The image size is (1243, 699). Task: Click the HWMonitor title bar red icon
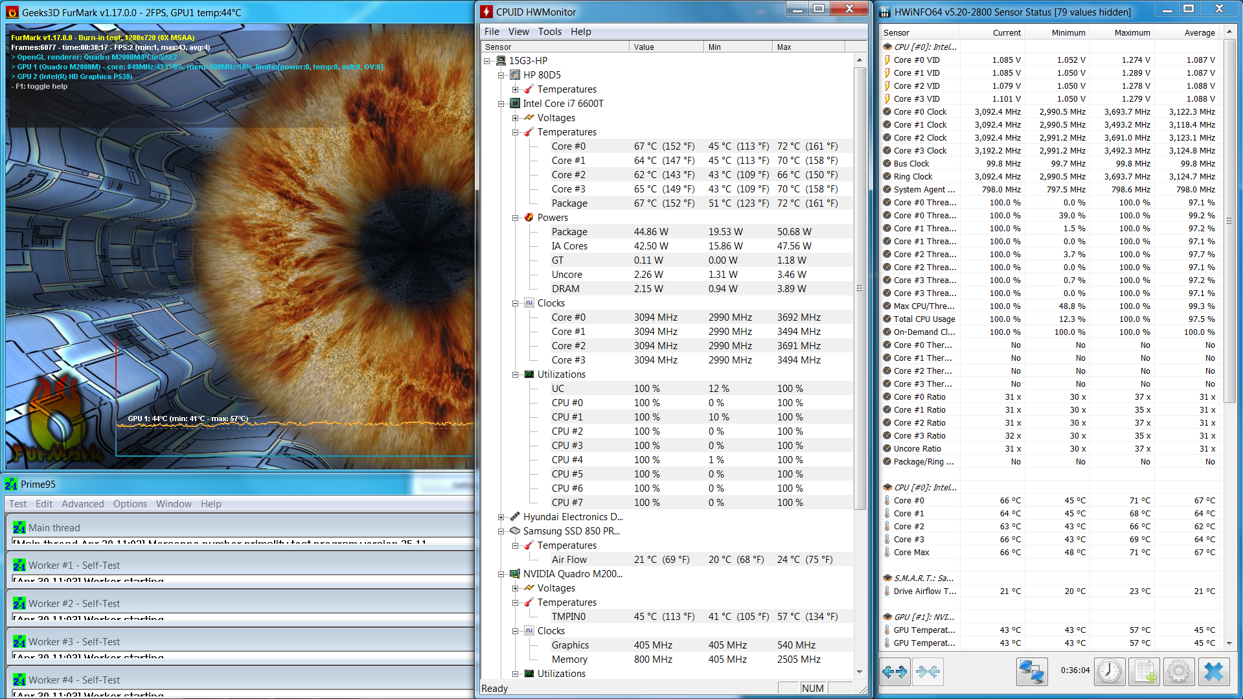[x=486, y=12]
